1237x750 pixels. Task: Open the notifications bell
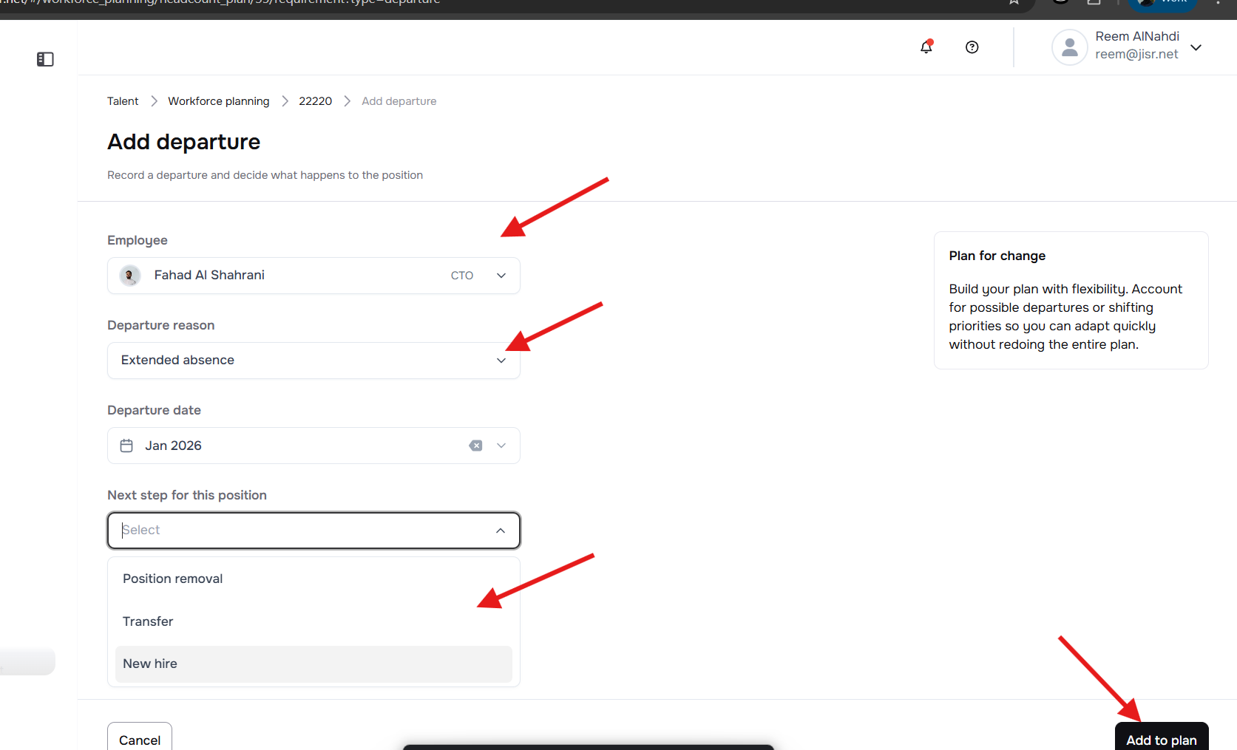(926, 47)
